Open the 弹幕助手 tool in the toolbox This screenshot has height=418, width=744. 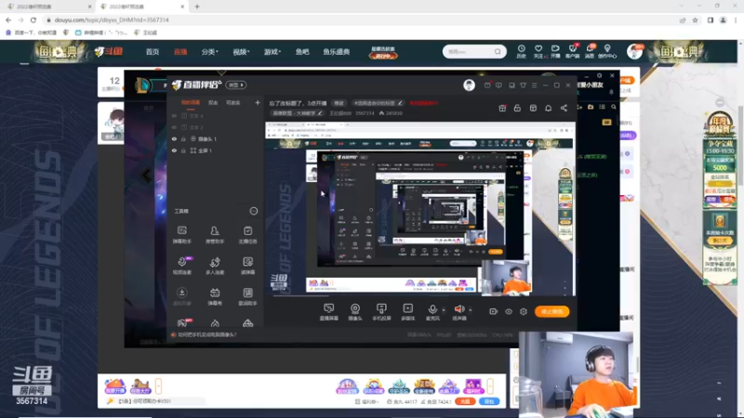pyautogui.click(x=181, y=235)
